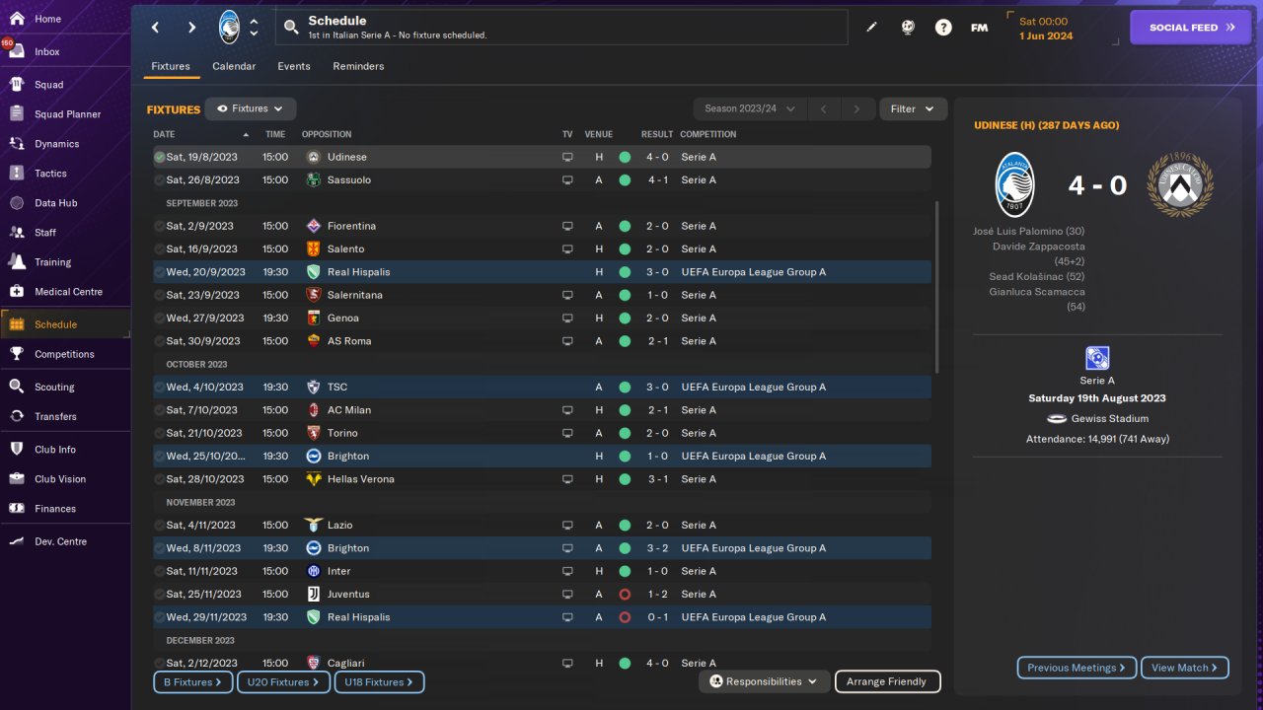This screenshot has width=1263, height=710.
Task: Open the Finances icon
Action: tap(17, 509)
